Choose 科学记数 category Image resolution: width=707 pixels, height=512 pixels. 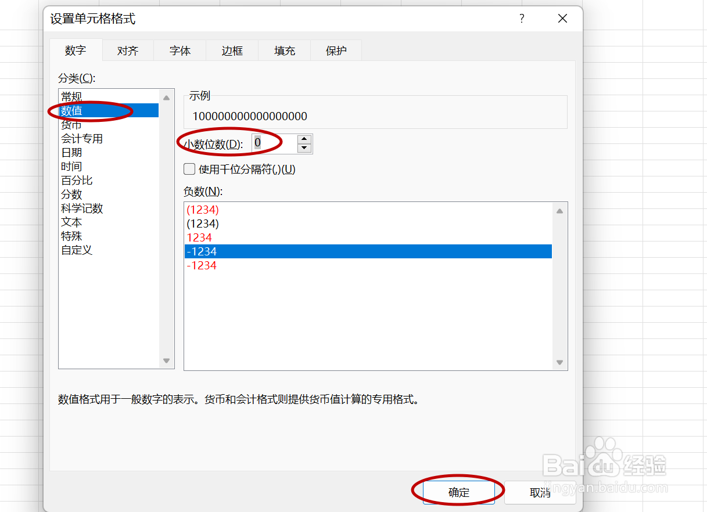109,208
